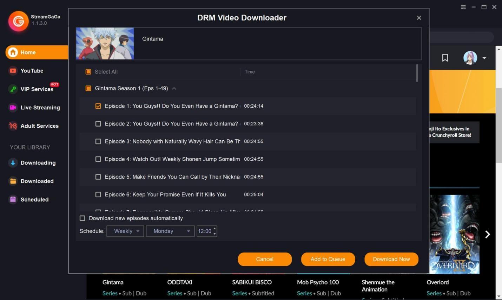Click the 12:00 time input field
Image resolution: width=502 pixels, height=300 pixels.
[x=205, y=231]
